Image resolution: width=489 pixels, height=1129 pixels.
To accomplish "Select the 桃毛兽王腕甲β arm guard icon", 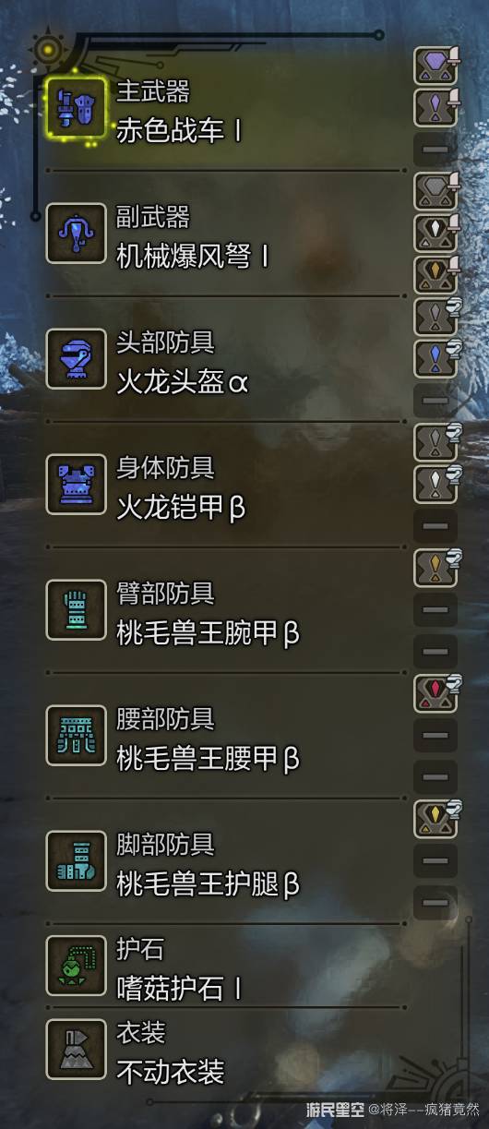I will click(76, 610).
